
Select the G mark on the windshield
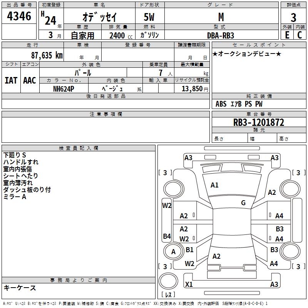tap(243, 203)
